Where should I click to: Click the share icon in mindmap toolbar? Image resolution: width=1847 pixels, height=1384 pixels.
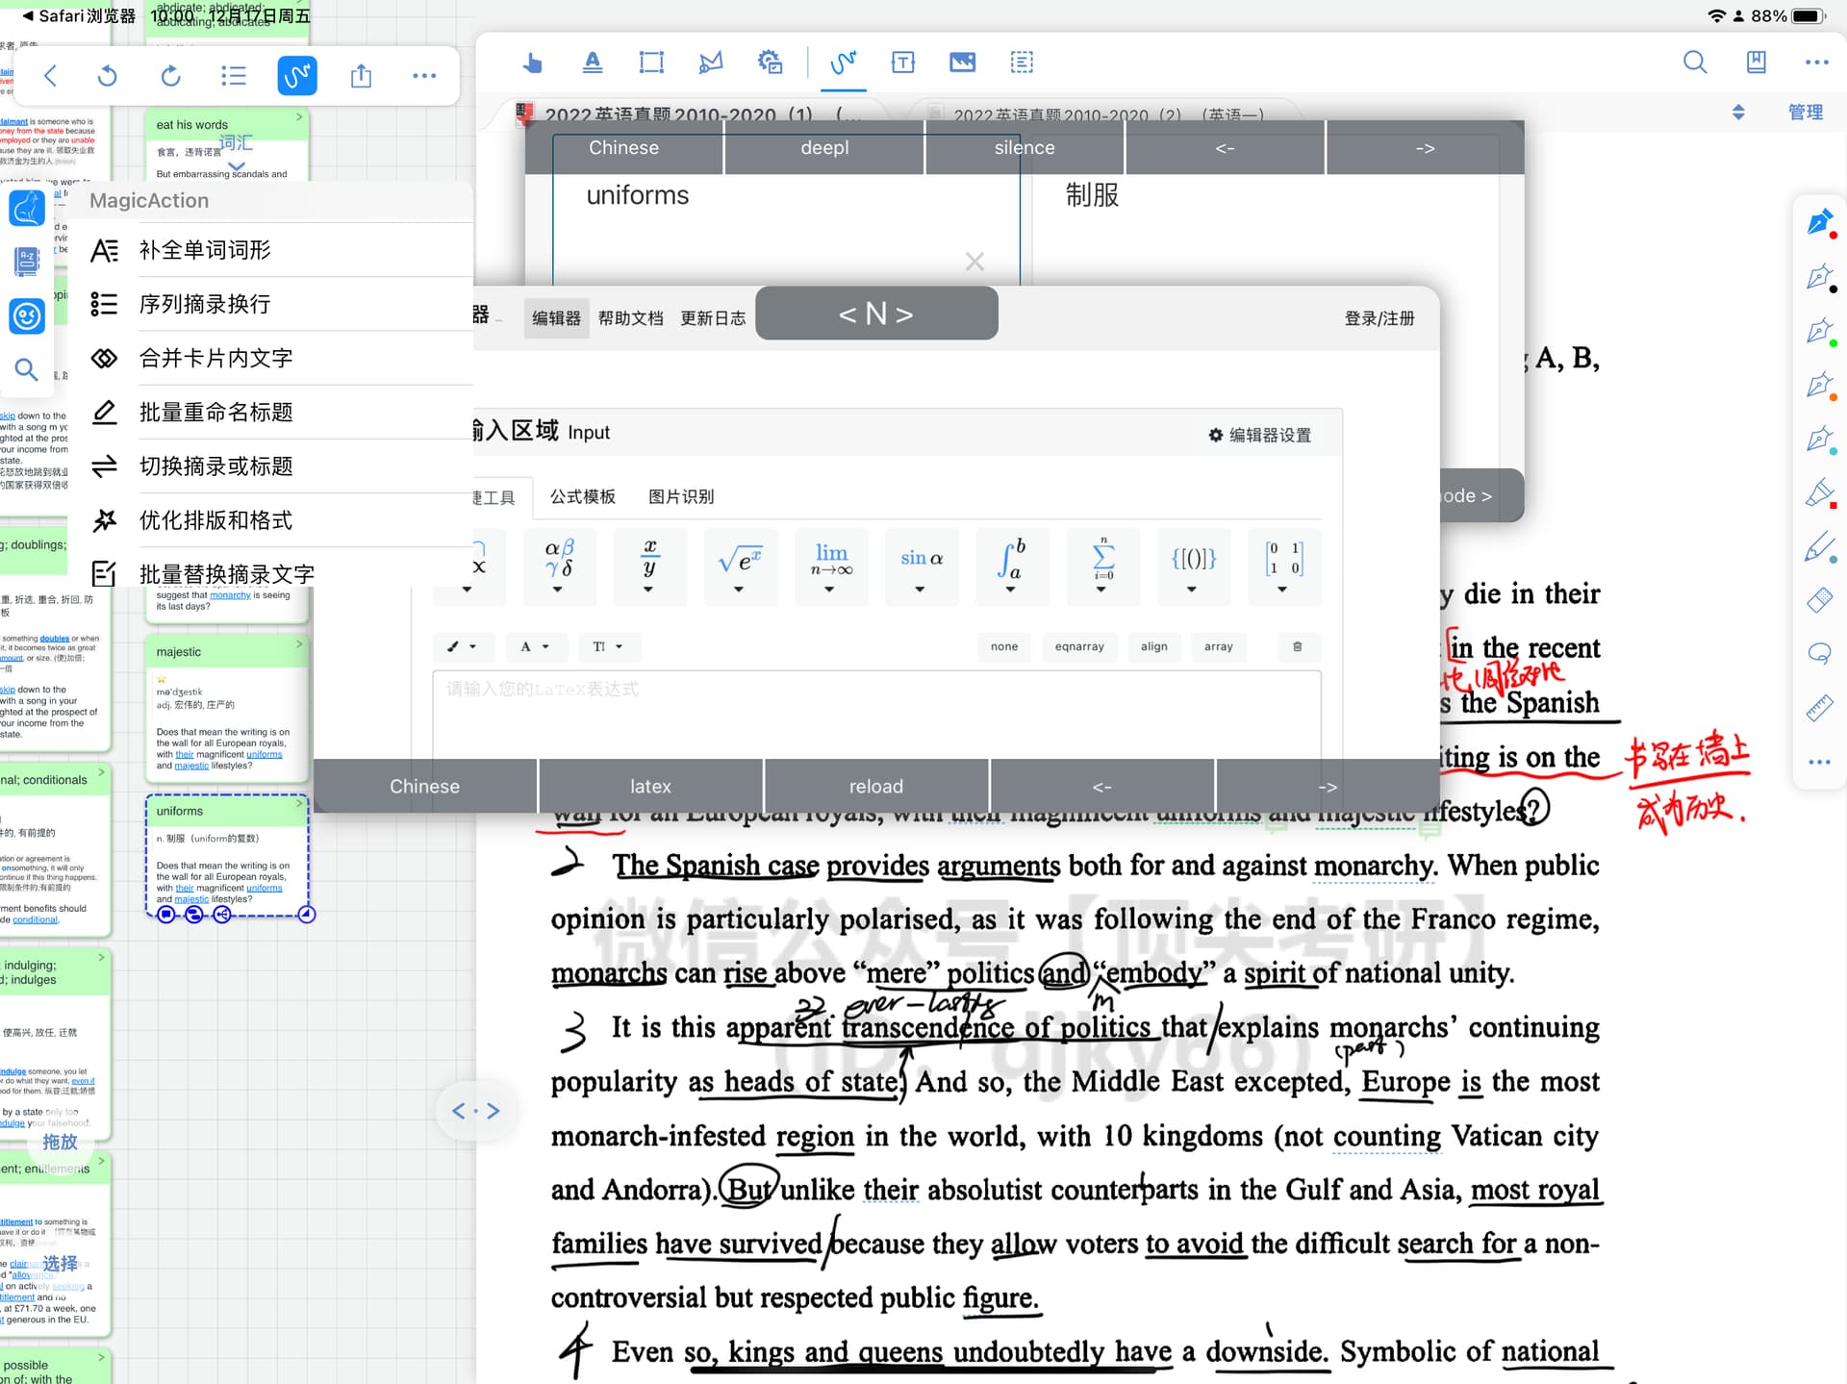click(x=361, y=76)
